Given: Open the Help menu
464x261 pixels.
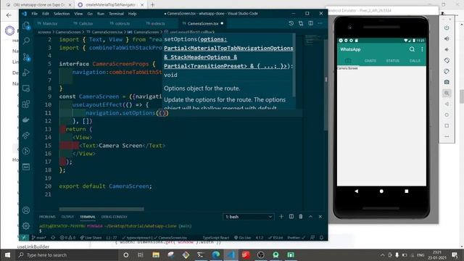Looking at the screenshot, I should 132,14.
